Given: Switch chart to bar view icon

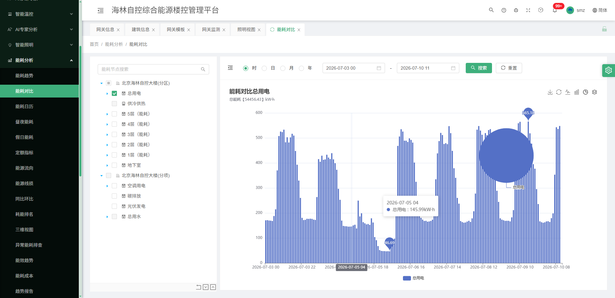Looking at the screenshot, I should coord(577,92).
